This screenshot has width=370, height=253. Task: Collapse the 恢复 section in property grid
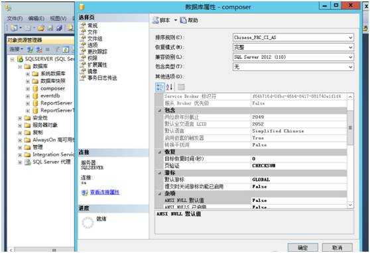160,152
